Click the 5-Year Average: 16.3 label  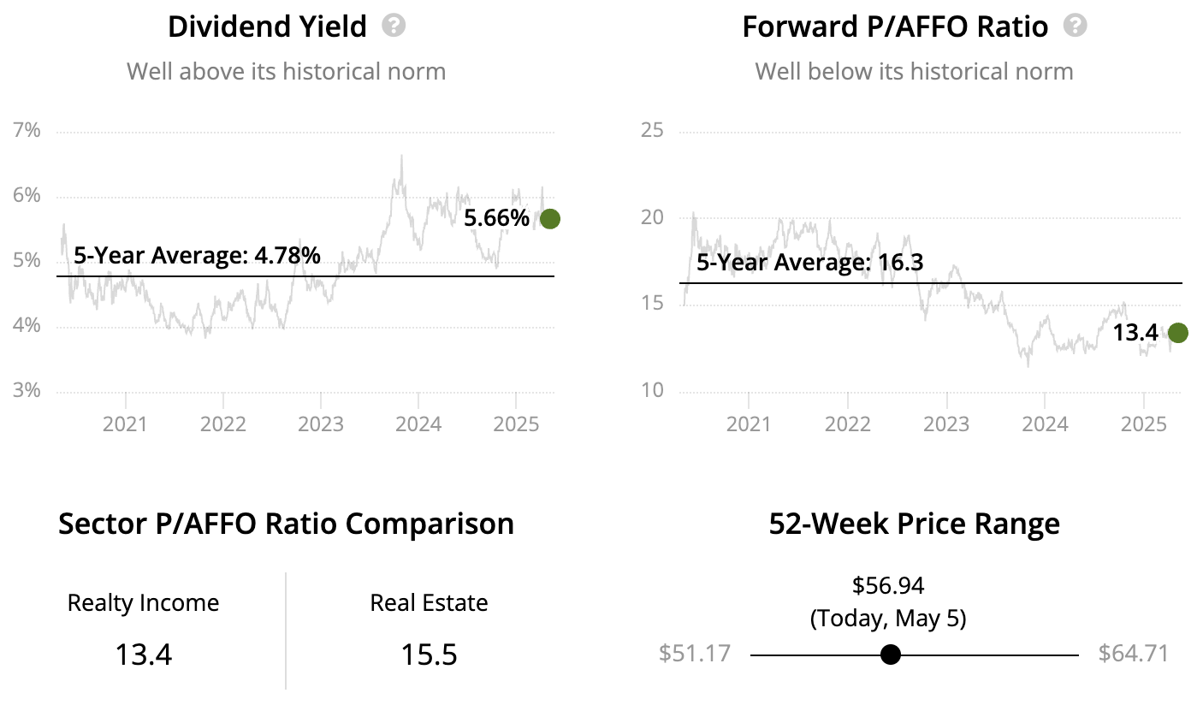point(809,262)
